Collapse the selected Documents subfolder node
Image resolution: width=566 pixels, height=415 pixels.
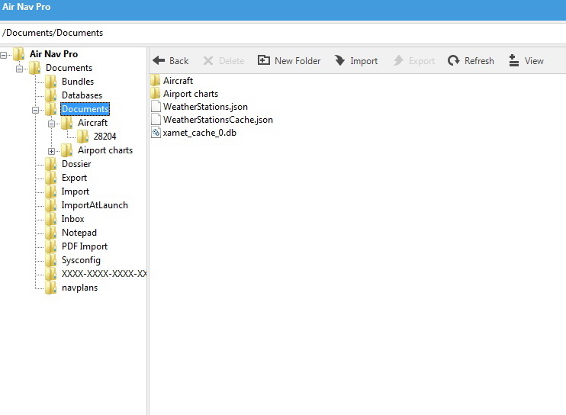pos(36,110)
